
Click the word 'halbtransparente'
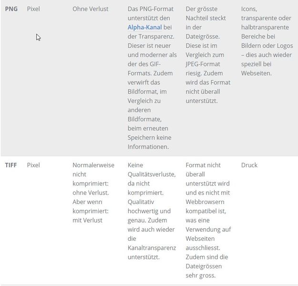(265, 27)
